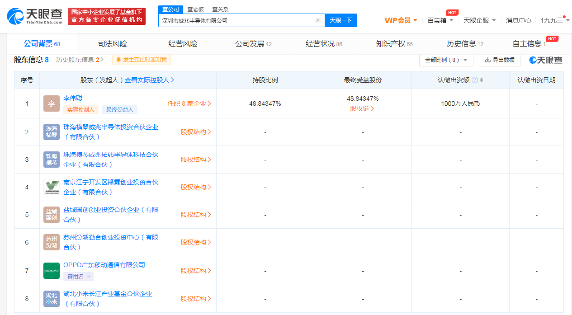Select the 查公司 search tab
The image size is (572, 315).
click(170, 9)
